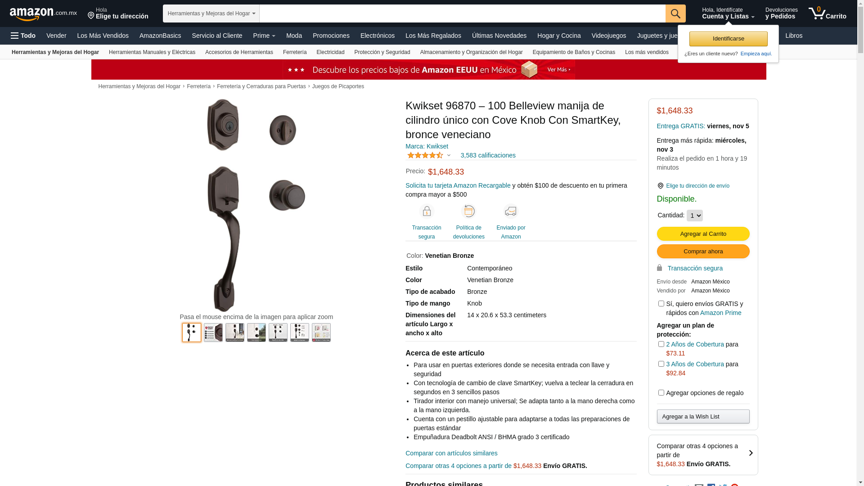Image resolution: width=864 pixels, height=486 pixels.
Task: Select the 2 Años de Cobertura checkbox
Action: coord(661,344)
